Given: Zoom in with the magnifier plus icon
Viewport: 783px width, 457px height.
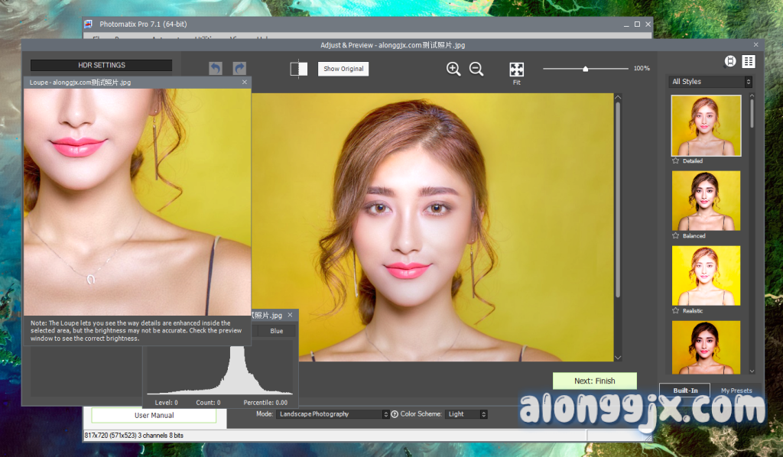Looking at the screenshot, I should (x=453, y=69).
